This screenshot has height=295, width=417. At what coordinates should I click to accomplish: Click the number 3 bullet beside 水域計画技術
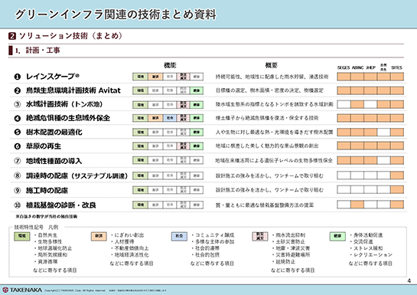pyautogui.click(x=18, y=104)
